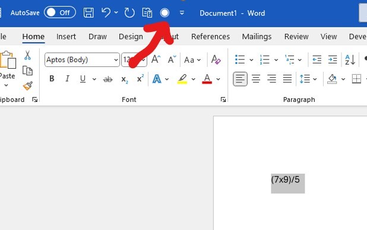Image resolution: width=367 pixels, height=230 pixels.
Task: Save the document with the floppy icon
Action: click(88, 12)
